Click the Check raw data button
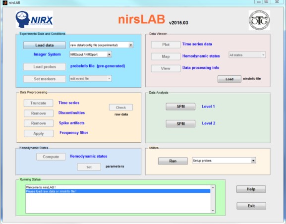Viewport: 286px width, 224px height. pos(121,108)
